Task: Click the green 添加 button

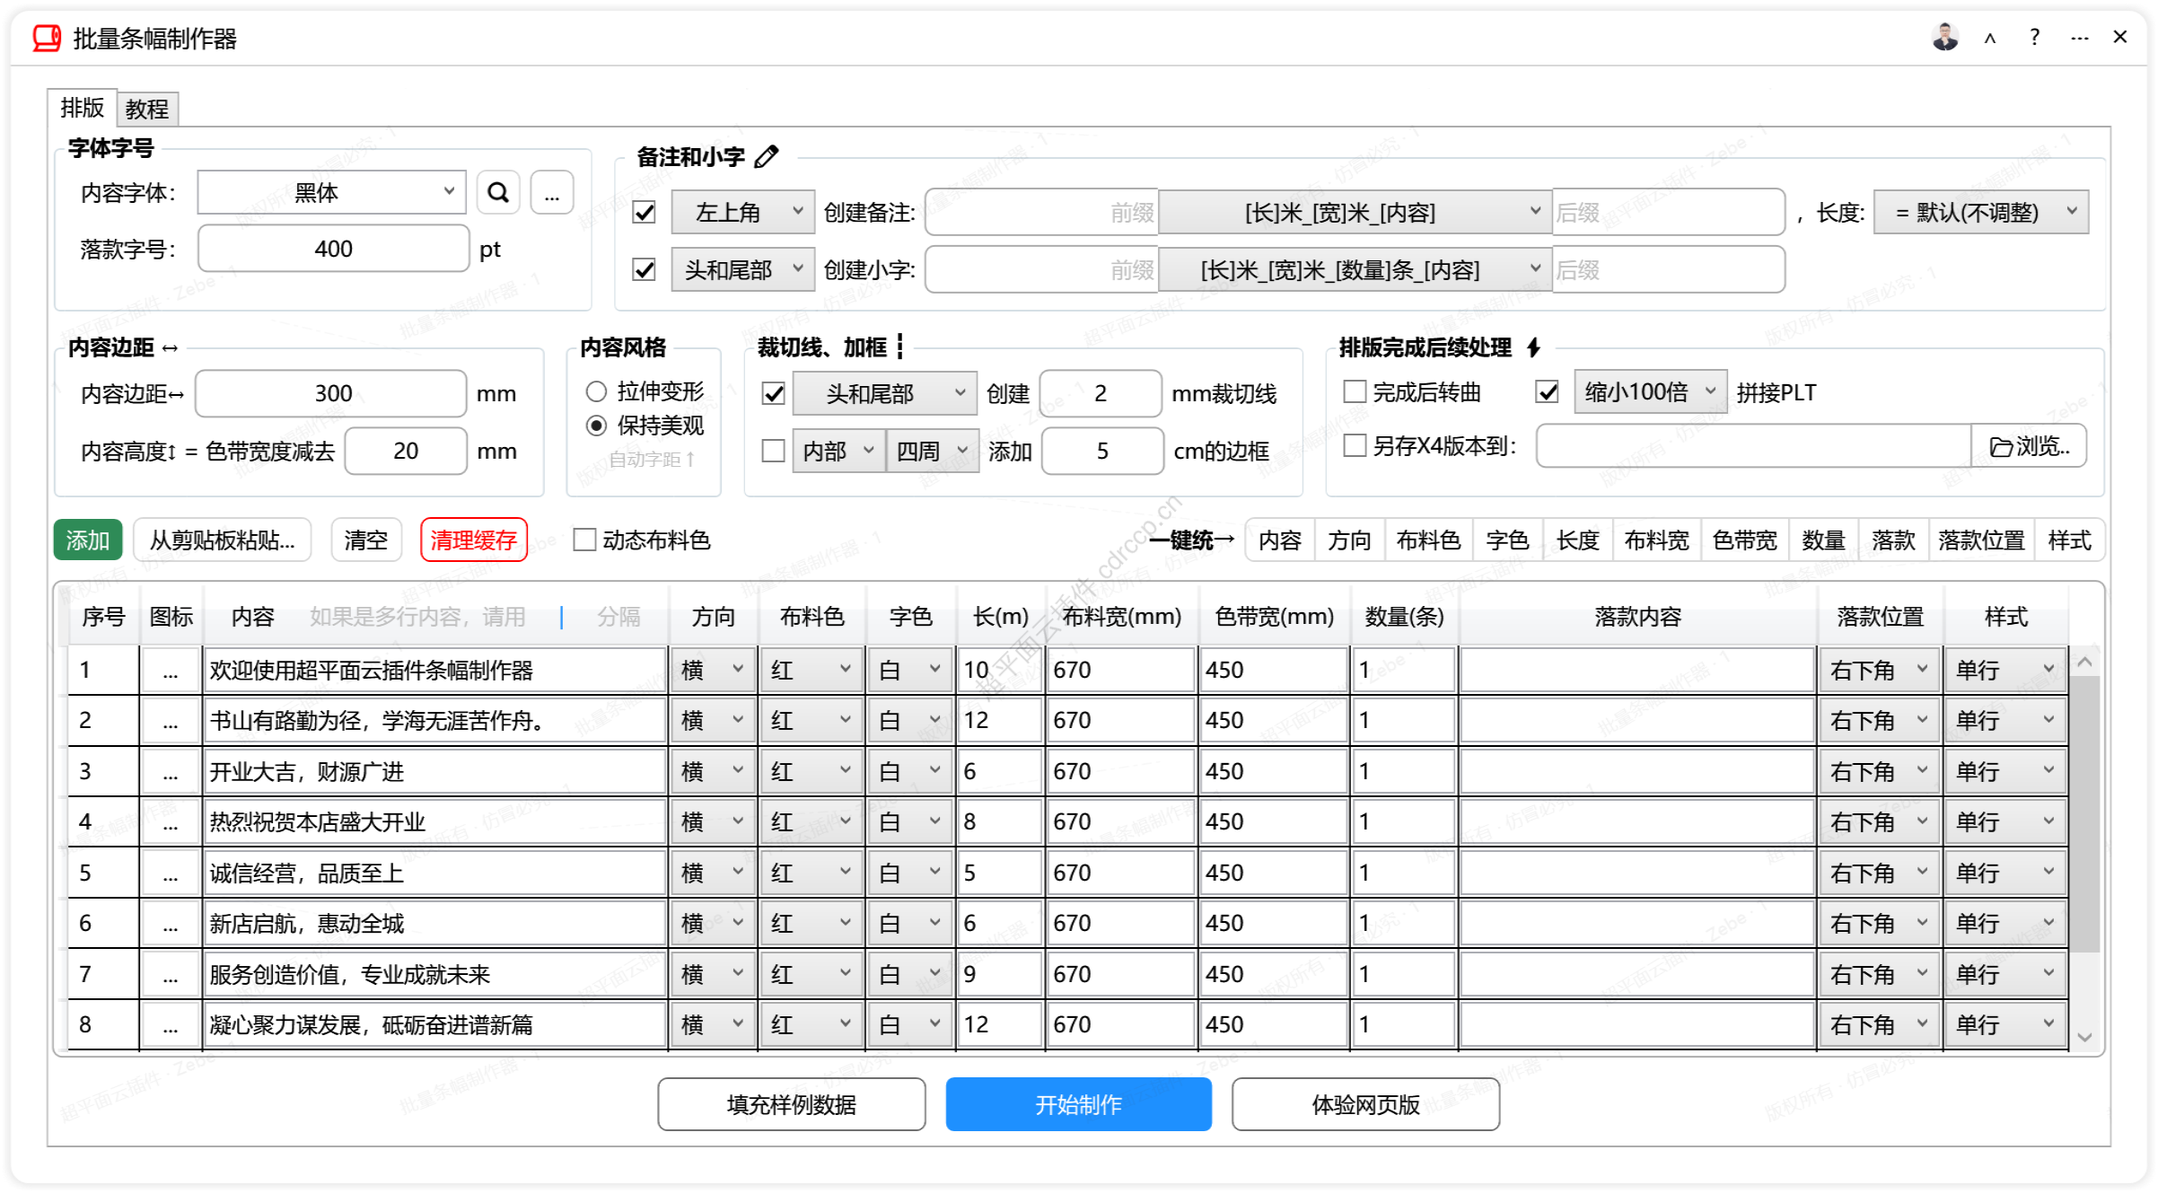Action: [x=88, y=540]
